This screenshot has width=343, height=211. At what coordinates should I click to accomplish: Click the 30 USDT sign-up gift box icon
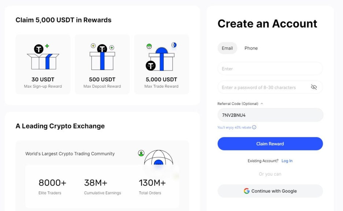(x=43, y=57)
